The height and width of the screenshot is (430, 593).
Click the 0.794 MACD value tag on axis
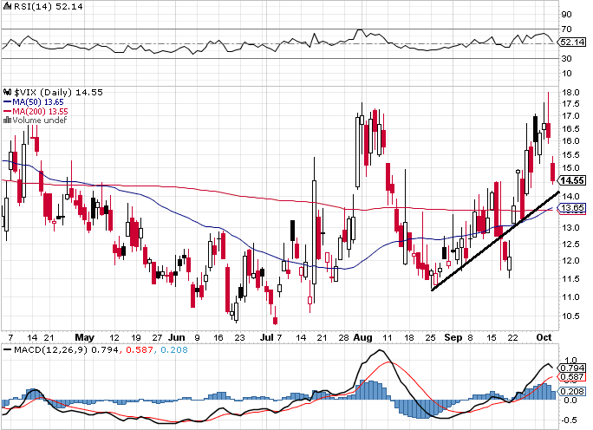tap(572, 368)
